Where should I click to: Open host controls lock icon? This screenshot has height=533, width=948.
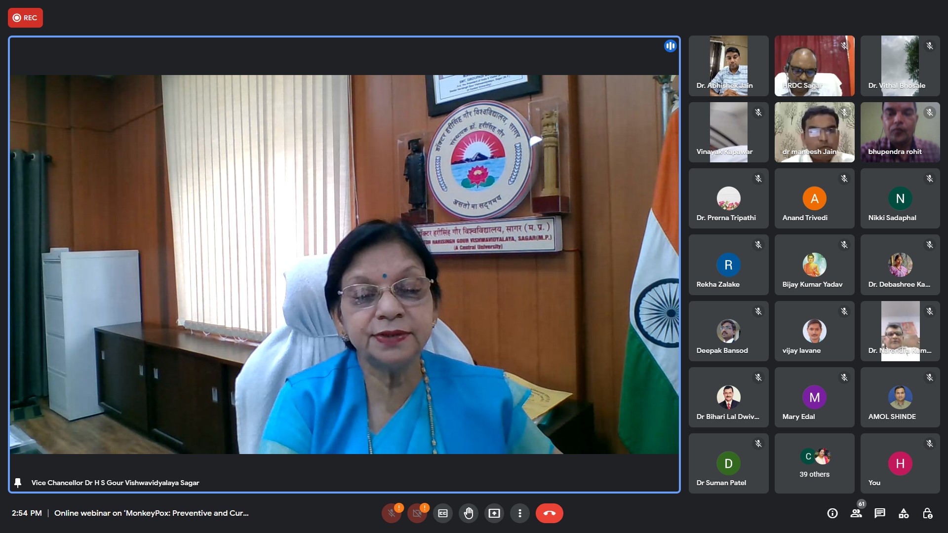tap(927, 513)
